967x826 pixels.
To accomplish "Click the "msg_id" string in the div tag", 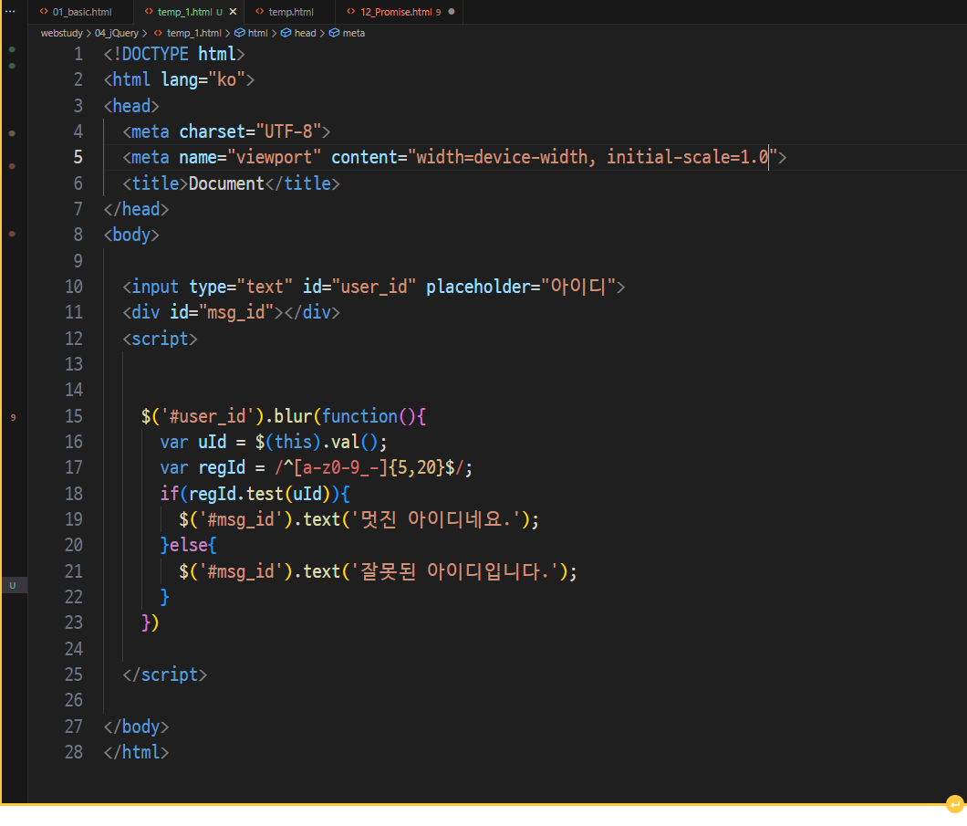I will coord(235,312).
